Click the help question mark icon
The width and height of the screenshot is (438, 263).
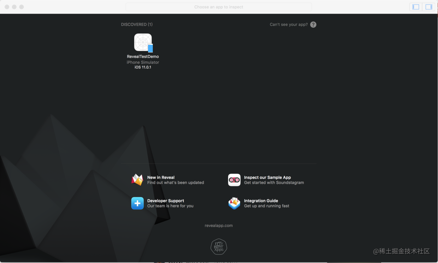point(313,25)
